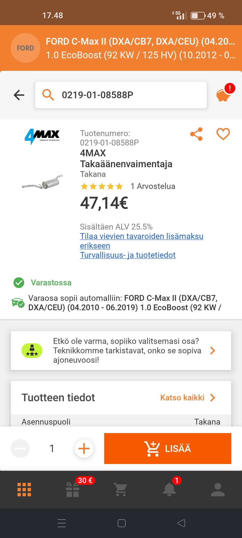Viewport: 242px width, 538px height.
Task: Open the gift bonus icon
Action: tap(73, 490)
